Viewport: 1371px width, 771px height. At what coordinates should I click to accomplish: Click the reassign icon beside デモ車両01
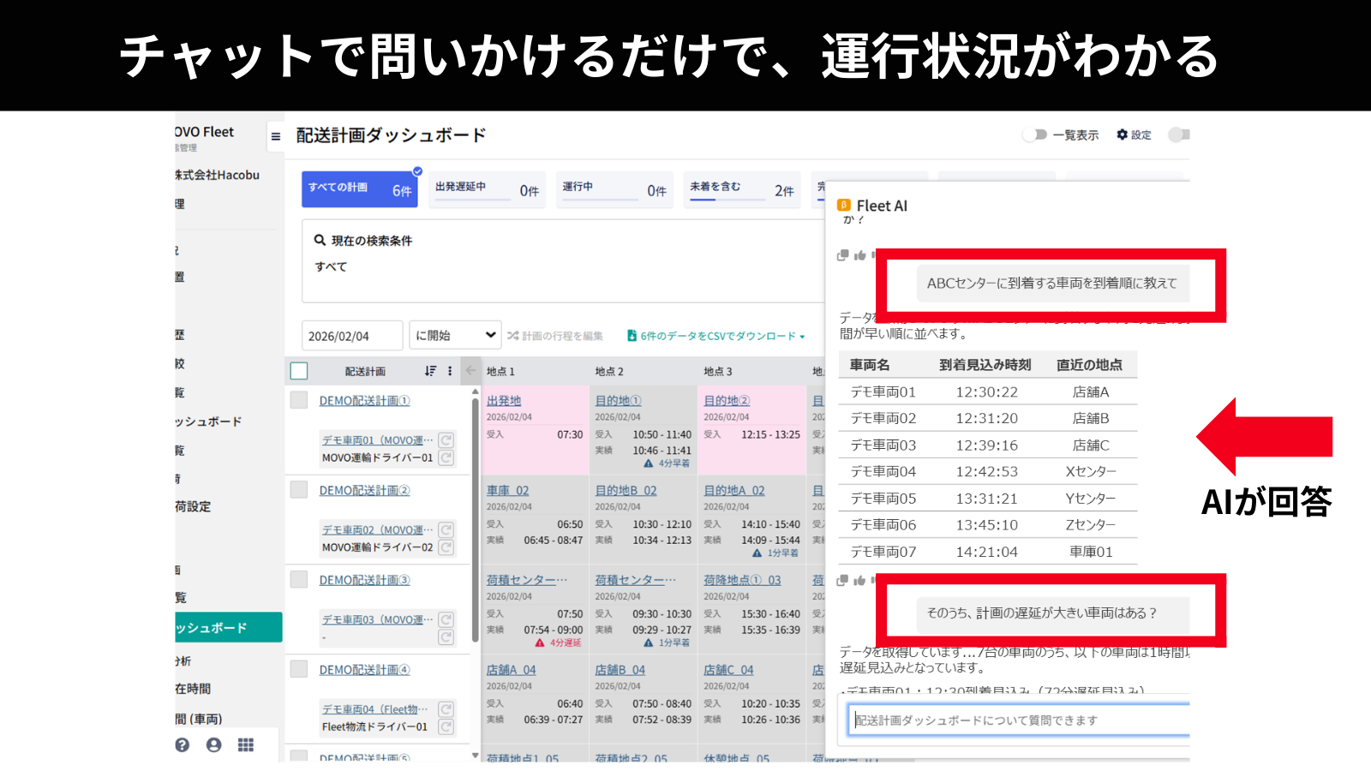446,439
